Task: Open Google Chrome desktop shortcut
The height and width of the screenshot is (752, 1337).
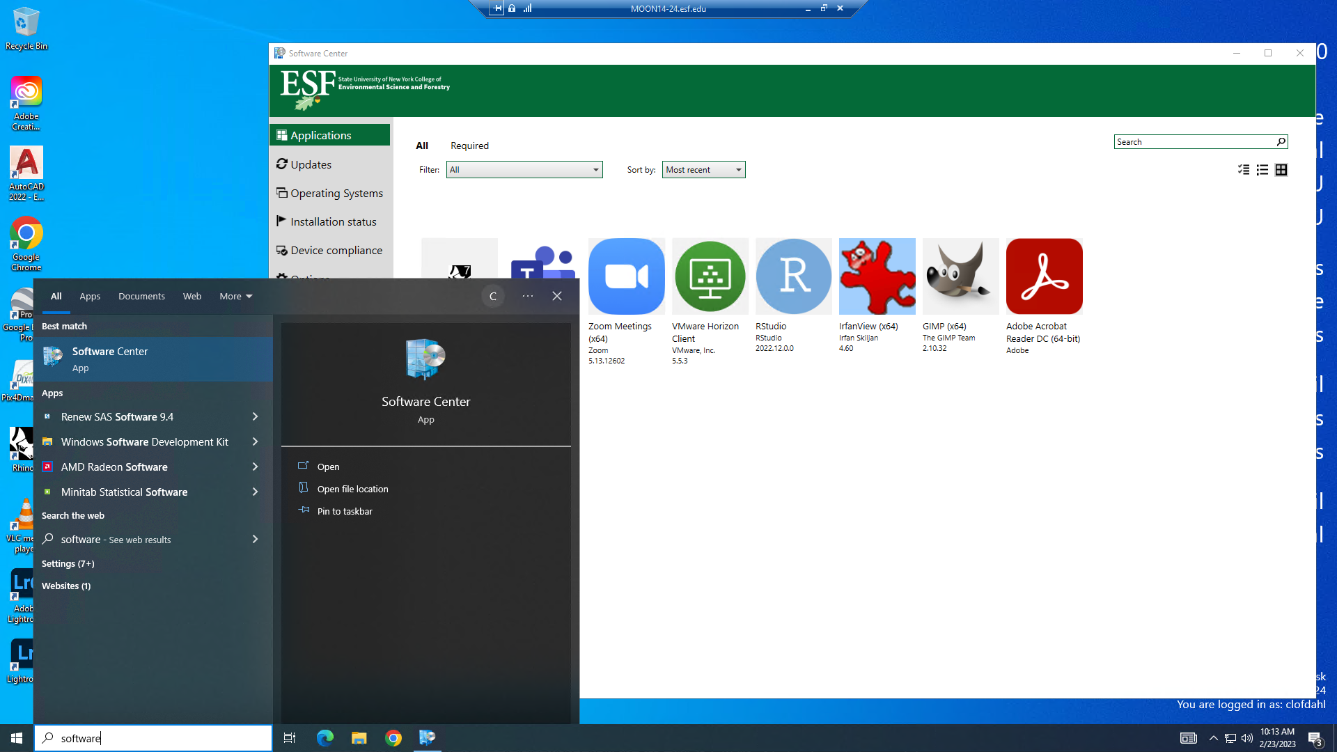Action: click(x=26, y=244)
